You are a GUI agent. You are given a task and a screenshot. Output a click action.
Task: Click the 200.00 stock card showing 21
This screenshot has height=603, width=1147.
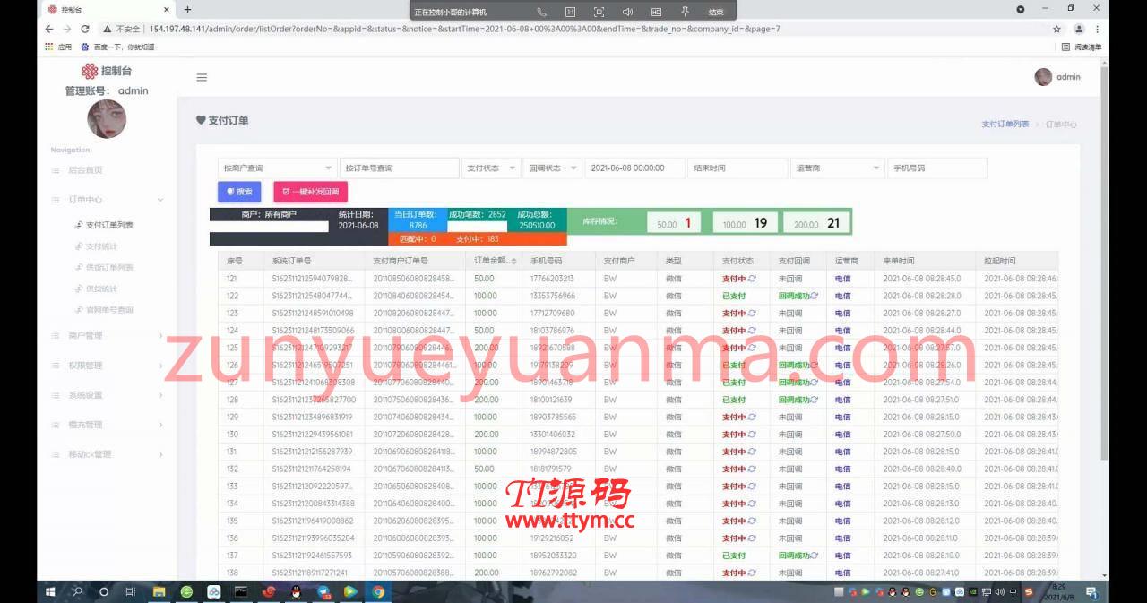(815, 223)
